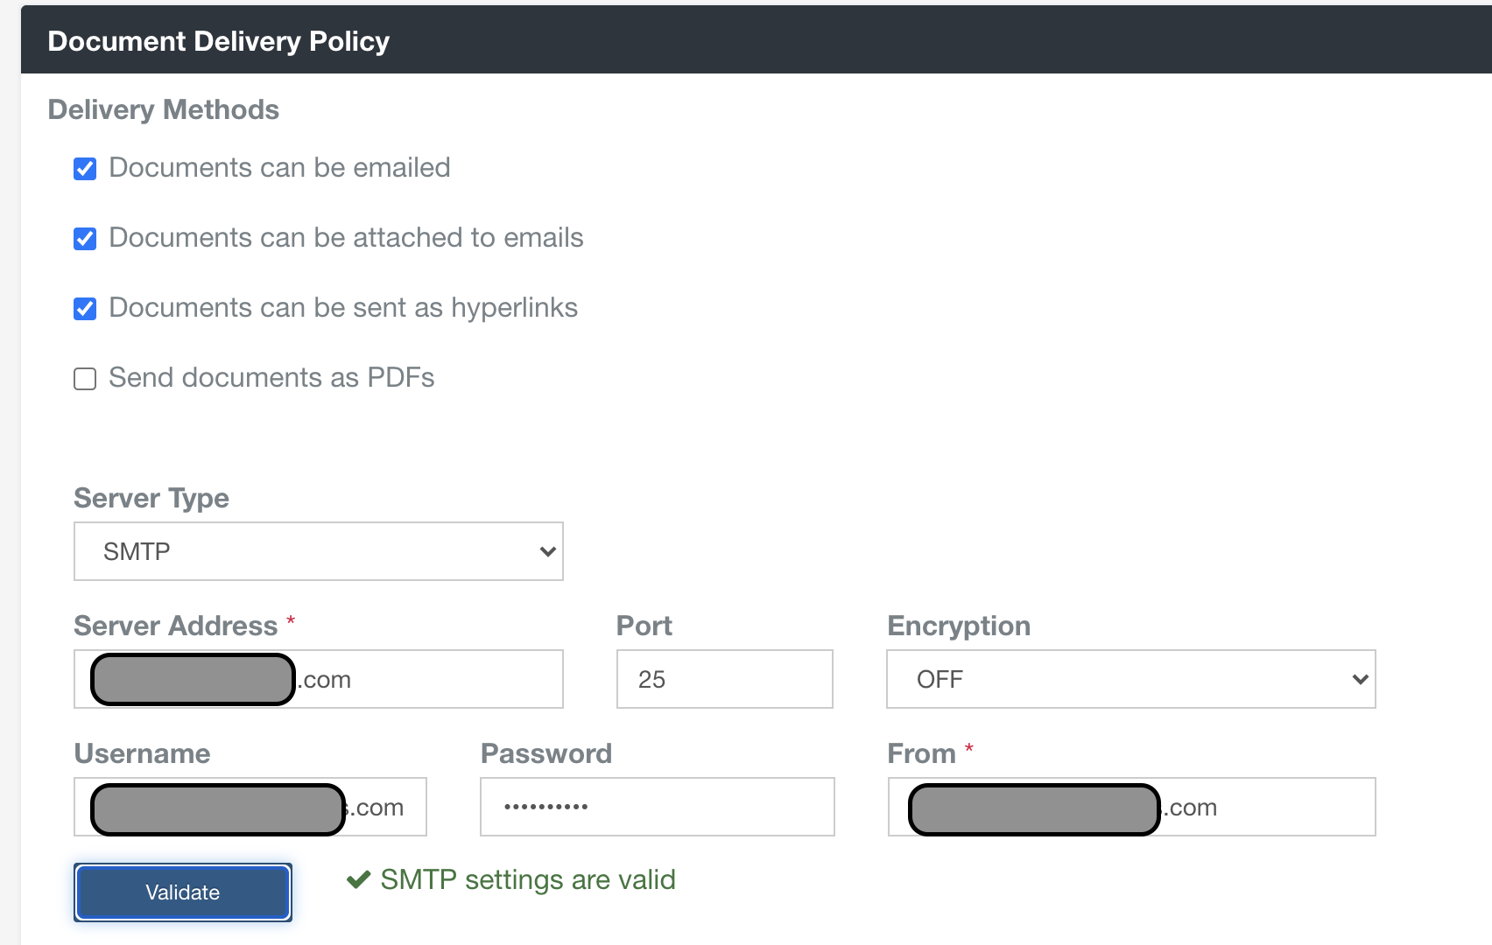1492x945 pixels.
Task: Open the Encryption dropdown
Action: (1130, 679)
